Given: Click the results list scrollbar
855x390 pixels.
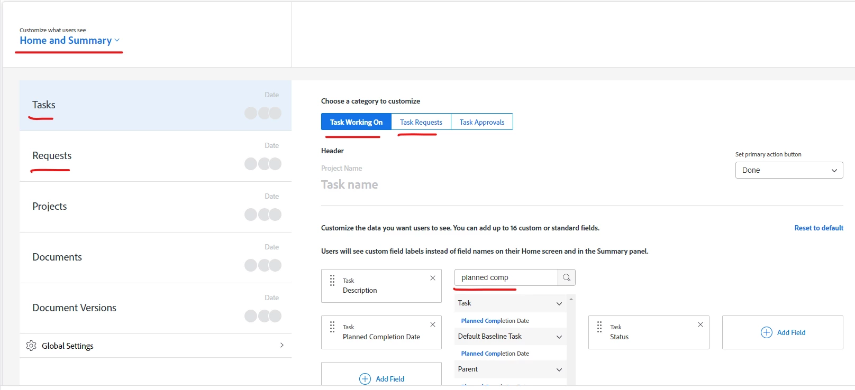Looking at the screenshot, I should click(571, 340).
